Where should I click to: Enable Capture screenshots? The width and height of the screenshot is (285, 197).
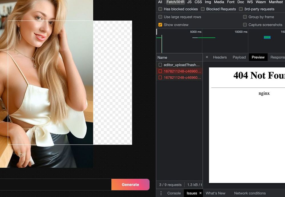[x=245, y=25]
